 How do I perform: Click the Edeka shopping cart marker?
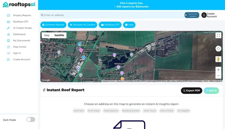[x=83, y=57]
